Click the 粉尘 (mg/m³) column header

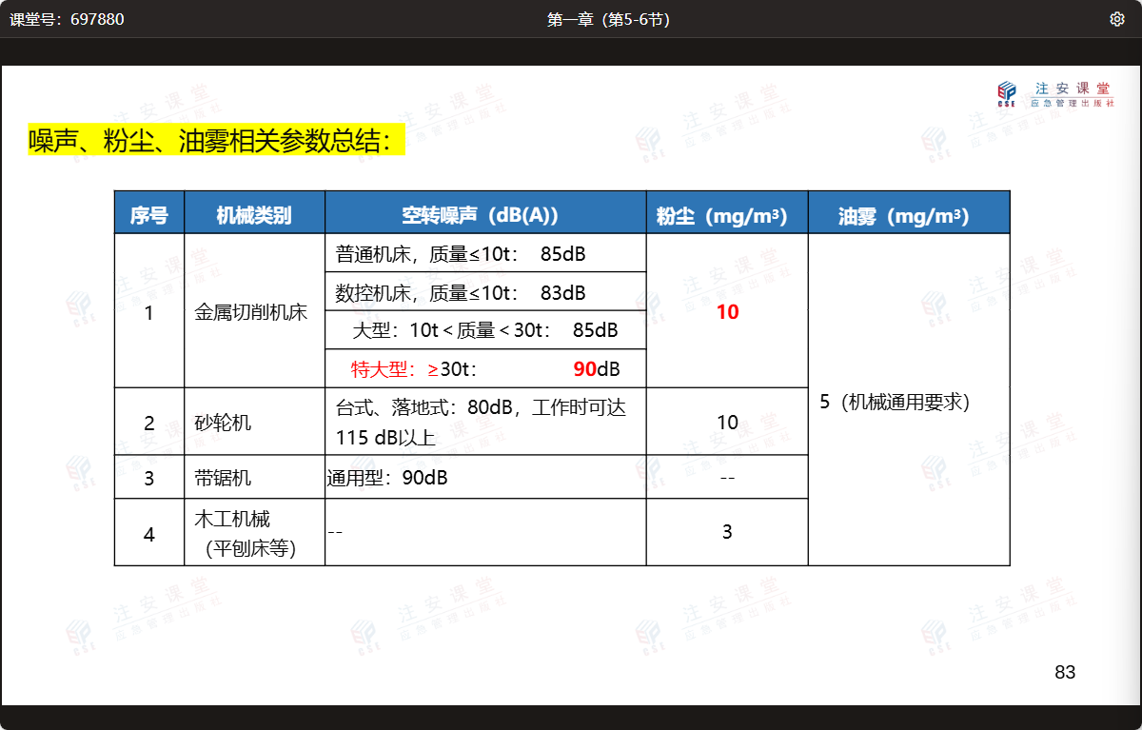727,215
